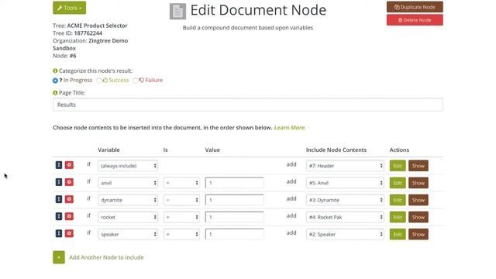The height and width of the screenshot is (279, 496).
Task: Click the reorder handle icon for the rocket row
Action: pos(59,216)
